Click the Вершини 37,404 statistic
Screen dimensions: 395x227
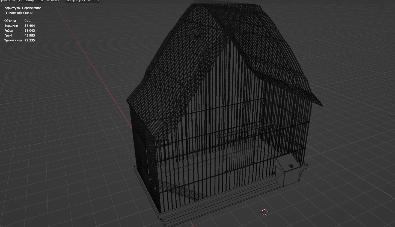[19, 26]
